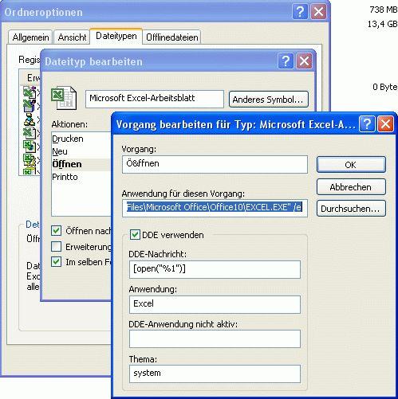
Task: Switch to the Allgemein tab
Action: 30,37
